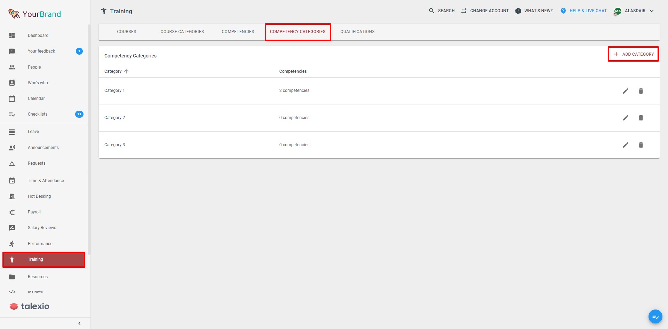
Task: Edit Category 3 with pencil icon
Action: 626,145
